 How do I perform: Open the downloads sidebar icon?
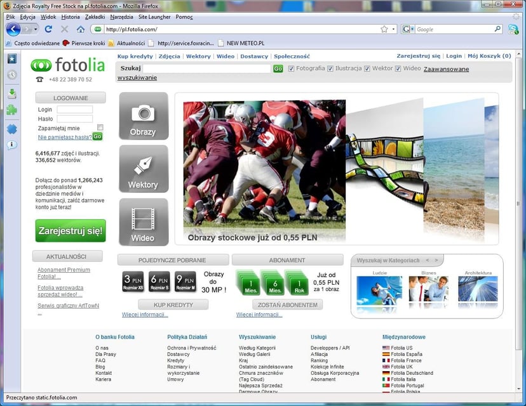click(x=12, y=94)
